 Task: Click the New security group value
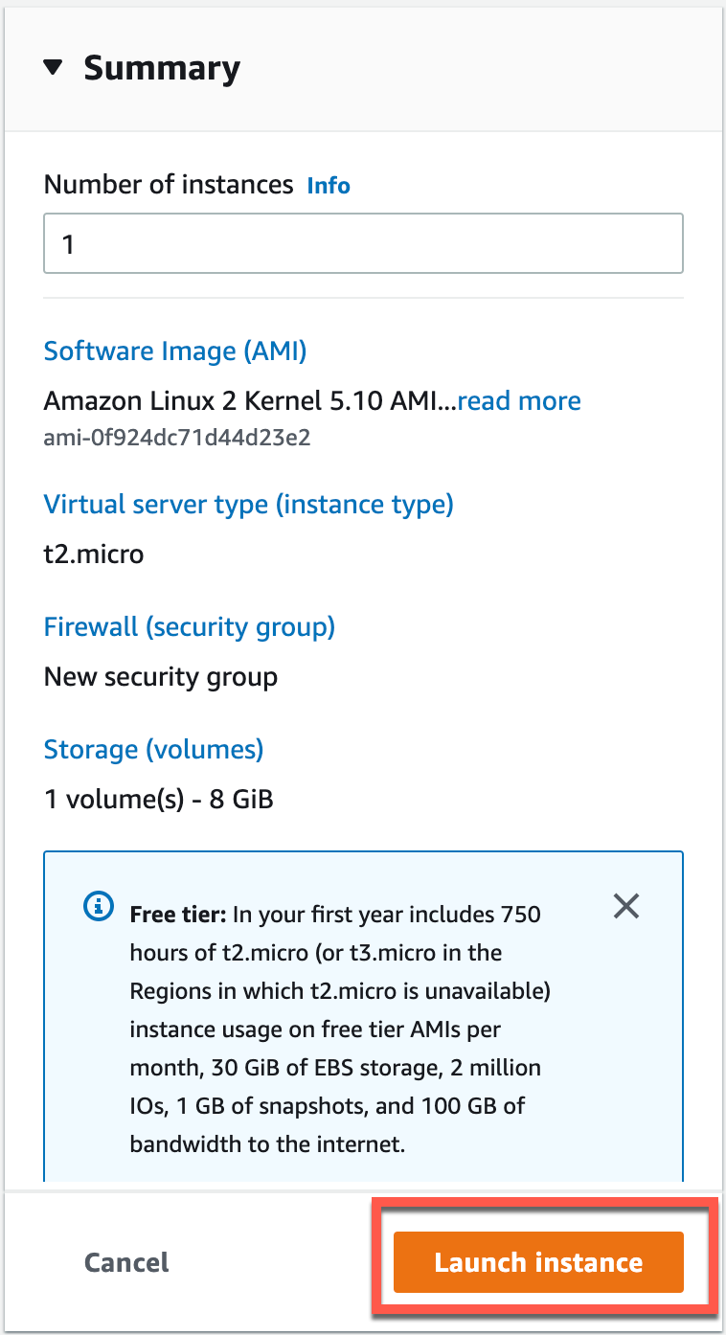[x=159, y=676]
